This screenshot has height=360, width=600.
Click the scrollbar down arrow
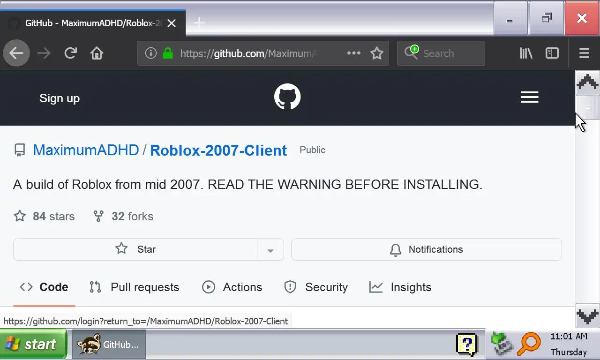[587, 315]
